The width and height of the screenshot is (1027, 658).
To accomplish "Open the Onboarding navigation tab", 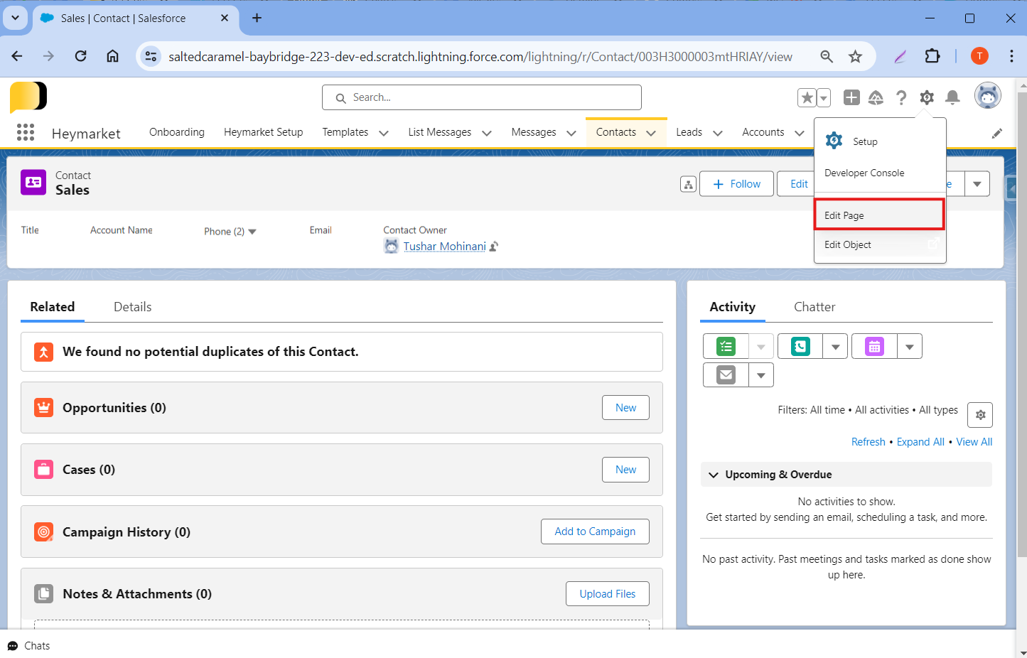I will pos(177,132).
